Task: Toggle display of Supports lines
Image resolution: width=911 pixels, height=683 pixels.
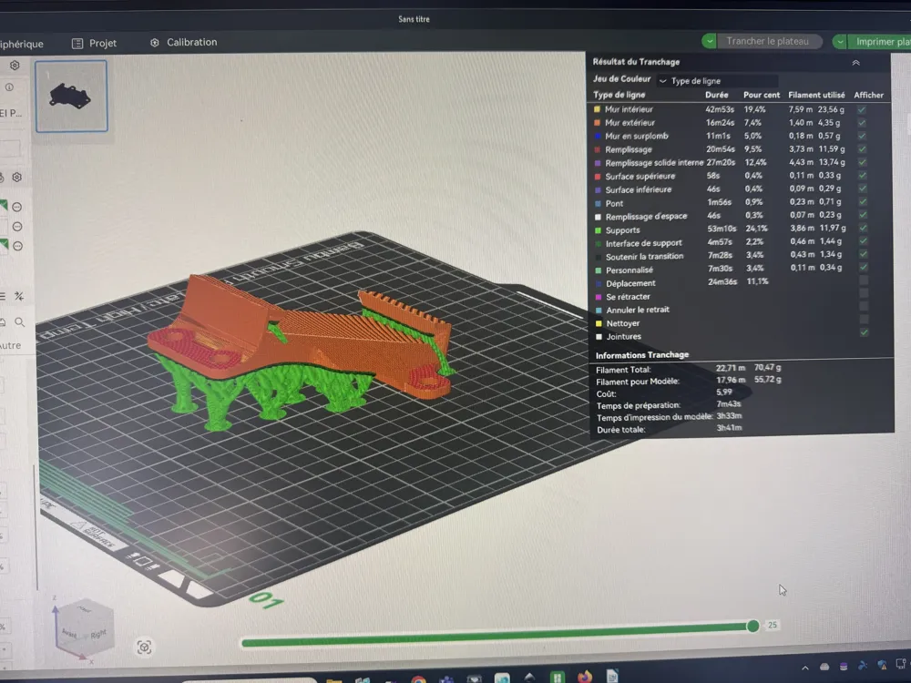Action: (864, 229)
